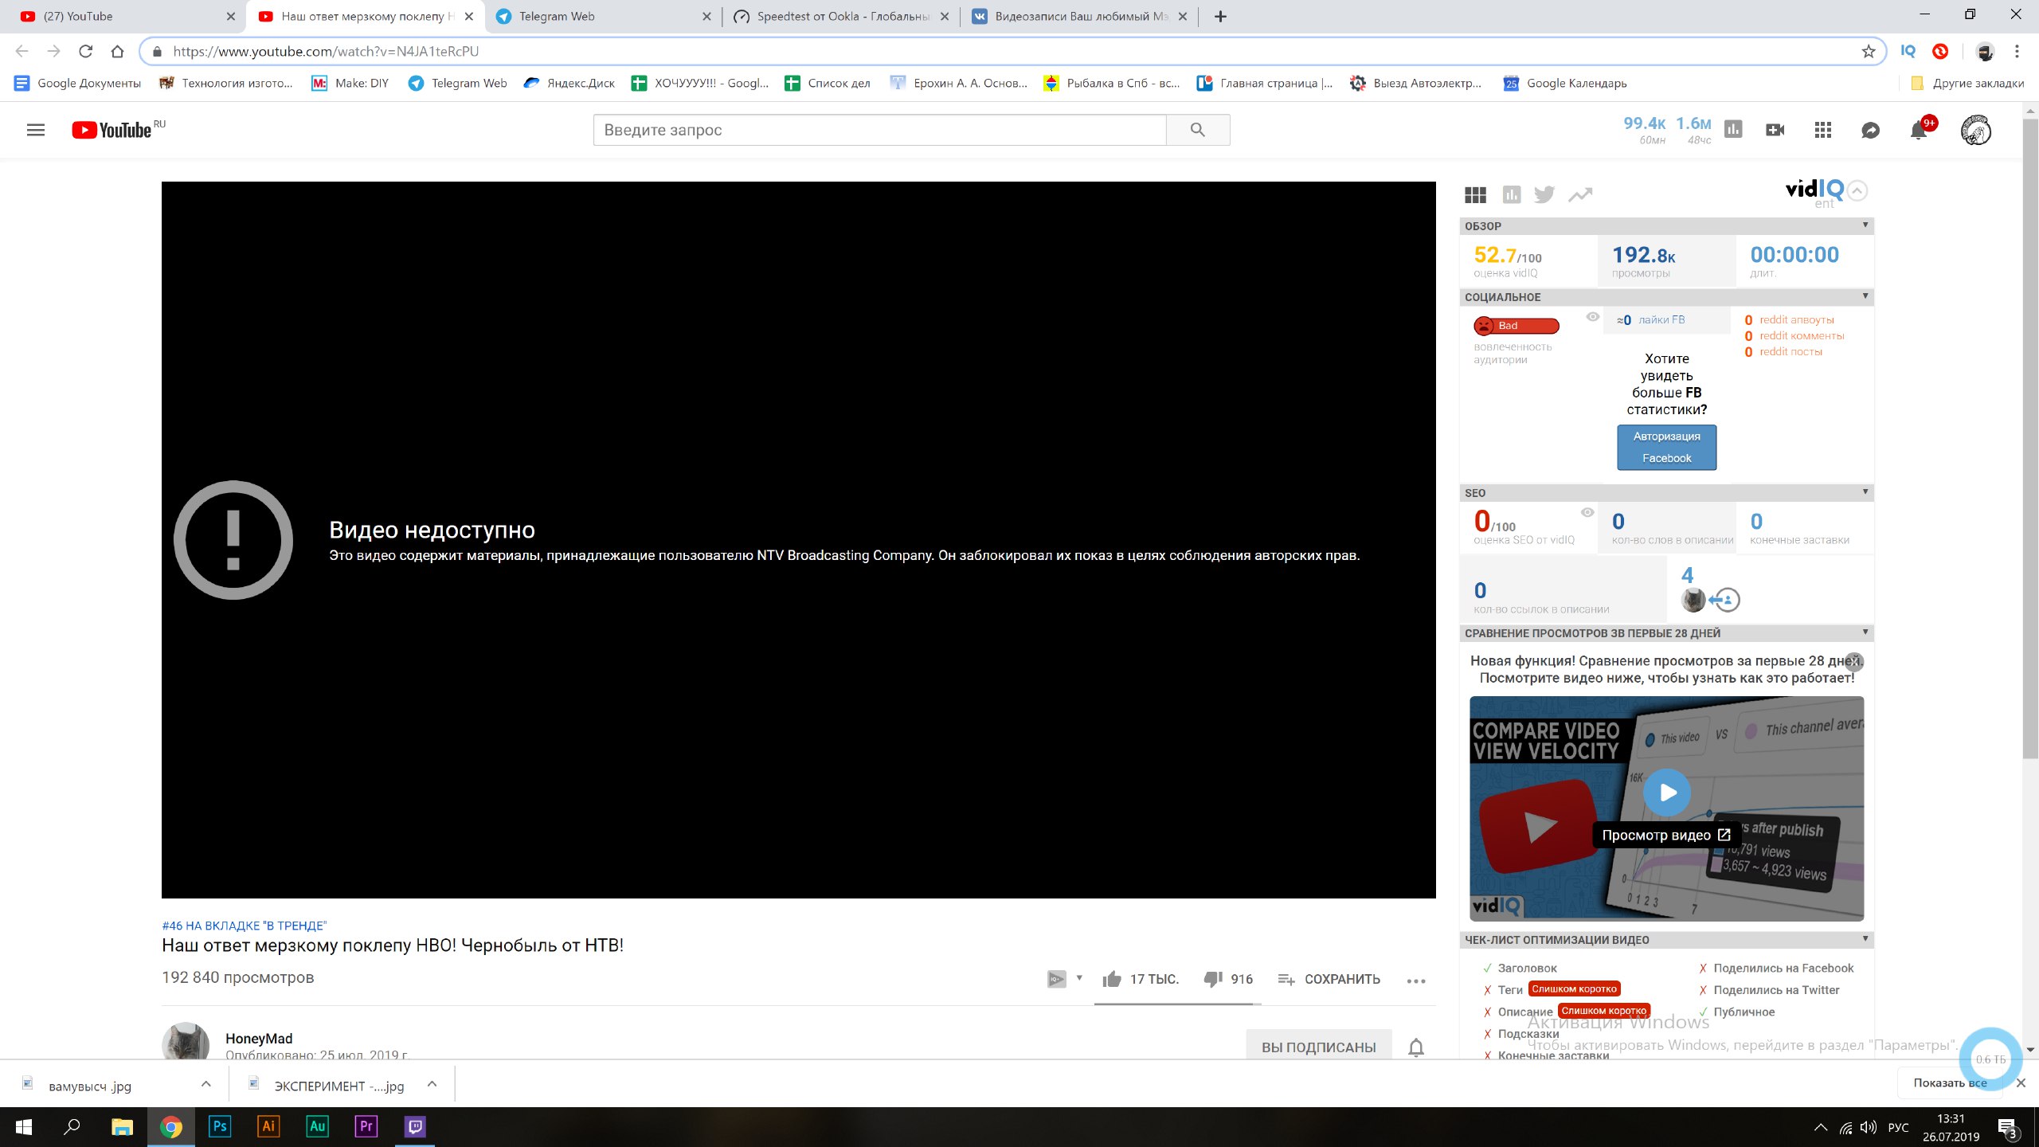Screen dimensions: 2039x1147
Task: Open download options for вамувысч.jpg
Action: point(206,1084)
